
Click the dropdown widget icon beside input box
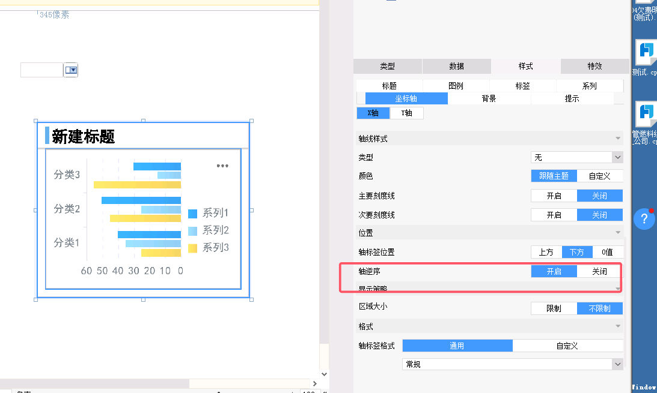71,70
